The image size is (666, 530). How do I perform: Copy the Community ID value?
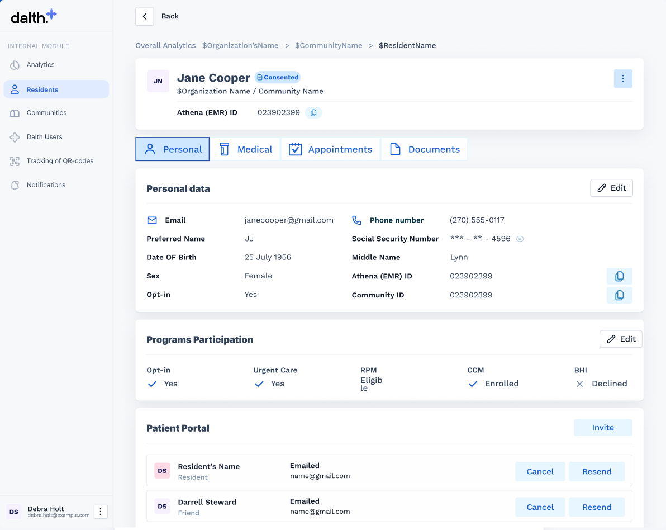[x=619, y=295]
